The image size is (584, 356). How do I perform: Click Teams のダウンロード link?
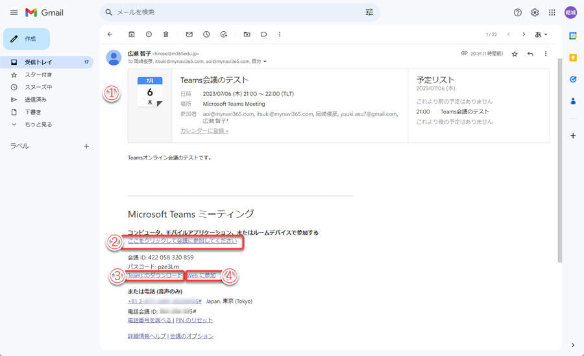point(155,276)
